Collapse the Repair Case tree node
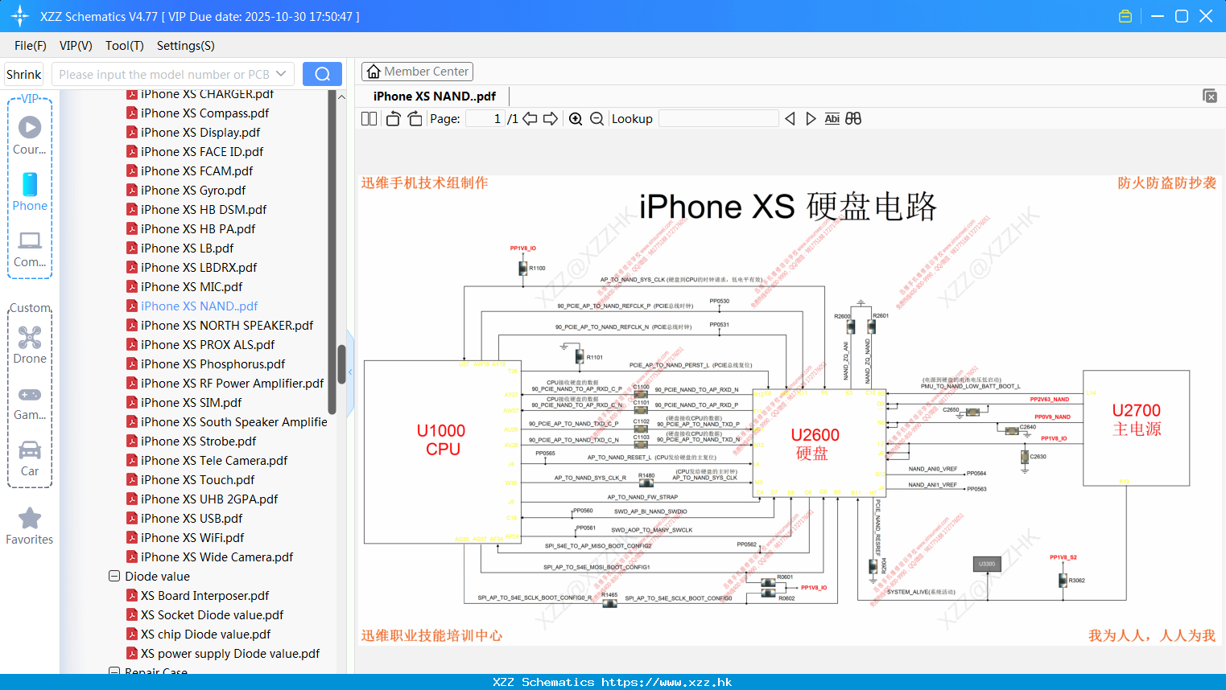1226x690 pixels. click(114, 671)
